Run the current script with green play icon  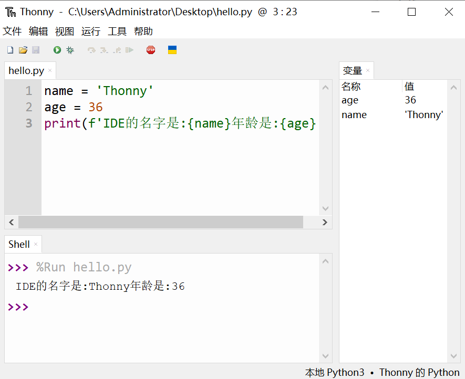coord(57,50)
